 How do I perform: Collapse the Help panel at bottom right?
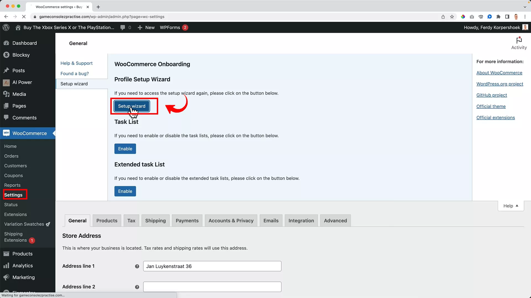(511, 206)
